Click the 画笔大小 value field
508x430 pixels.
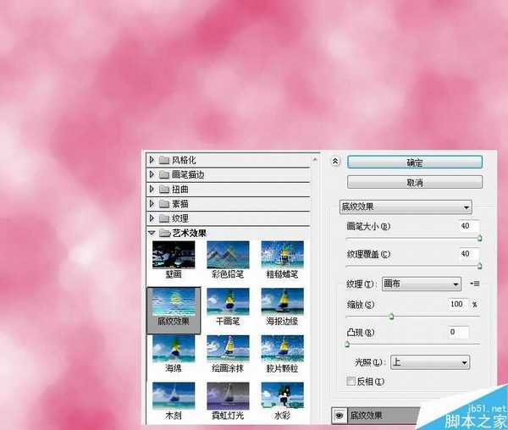point(469,226)
